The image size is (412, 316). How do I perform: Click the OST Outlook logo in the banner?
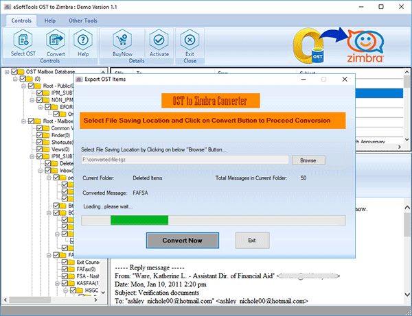pyautogui.click(x=308, y=46)
